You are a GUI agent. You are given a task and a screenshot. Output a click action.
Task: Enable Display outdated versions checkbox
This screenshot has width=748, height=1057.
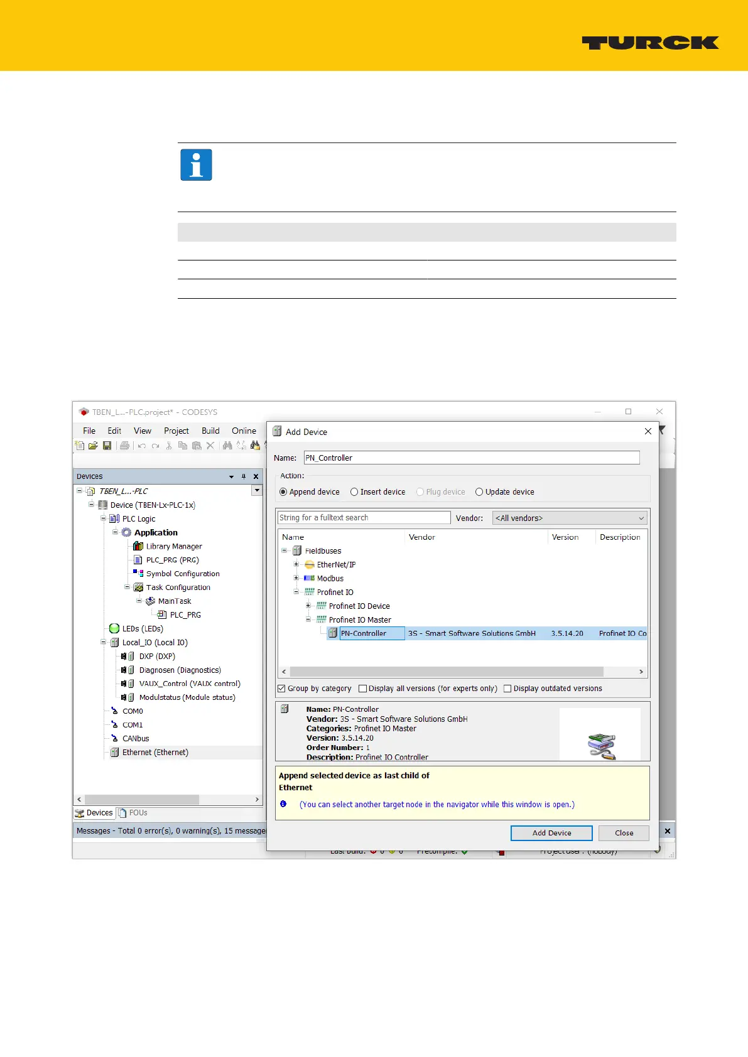(x=507, y=689)
